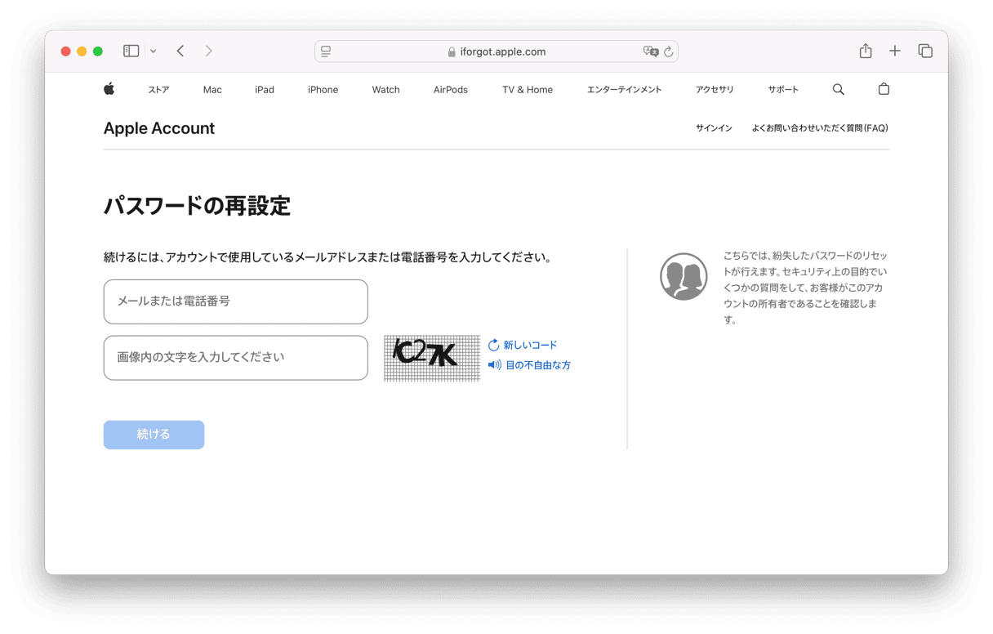Image resolution: width=993 pixels, height=634 pixels.
Task: Click the Apple logo in the navigation bar
Action: coord(109,89)
